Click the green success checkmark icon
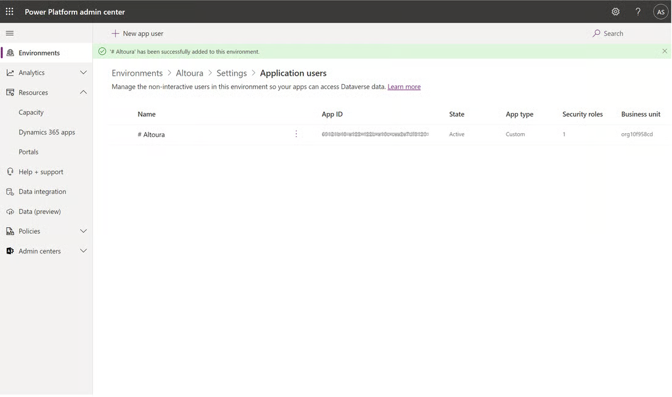This screenshot has height=397, width=672. click(102, 51)
